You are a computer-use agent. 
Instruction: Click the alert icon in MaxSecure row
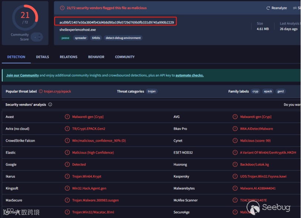(x=67, y=200)
